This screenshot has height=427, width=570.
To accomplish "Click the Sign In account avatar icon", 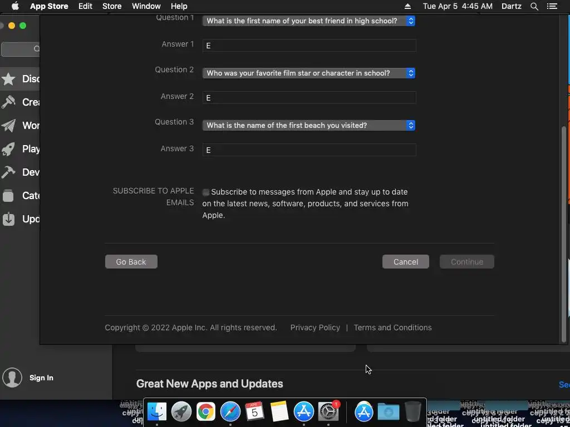I will [12, 378].
